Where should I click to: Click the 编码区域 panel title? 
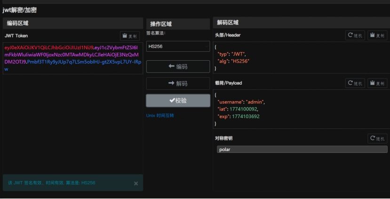pyautogui.click(x=18, y=23)
